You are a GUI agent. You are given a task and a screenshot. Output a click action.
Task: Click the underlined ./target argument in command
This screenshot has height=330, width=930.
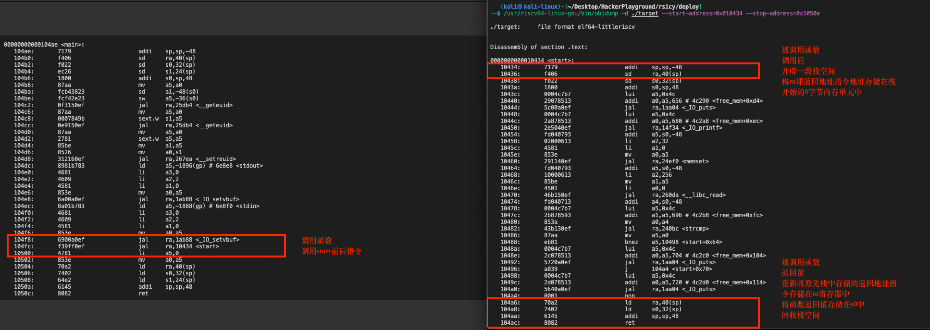645,13
